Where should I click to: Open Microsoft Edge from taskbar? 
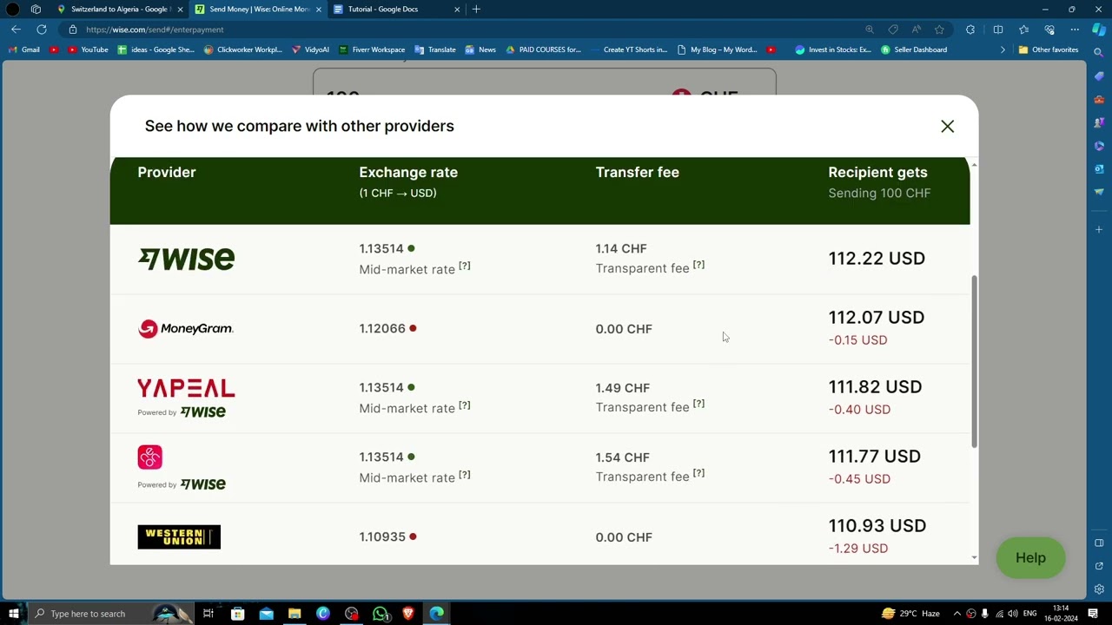(436, 614)
